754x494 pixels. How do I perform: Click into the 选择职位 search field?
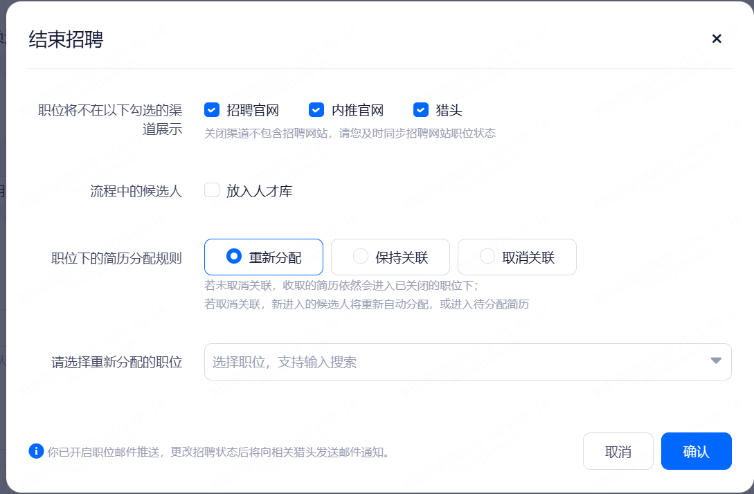point(450,362)
